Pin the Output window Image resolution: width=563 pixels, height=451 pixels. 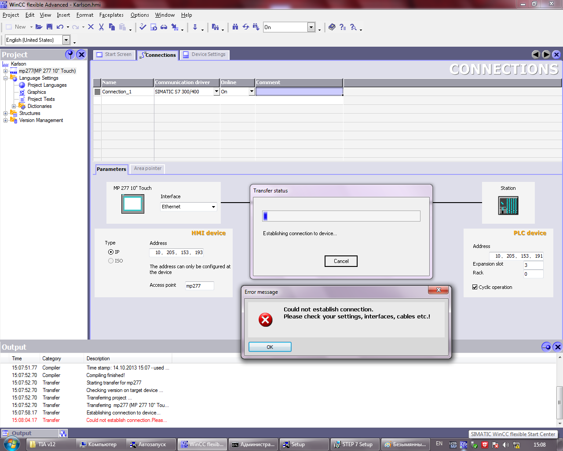coord(546,347)
